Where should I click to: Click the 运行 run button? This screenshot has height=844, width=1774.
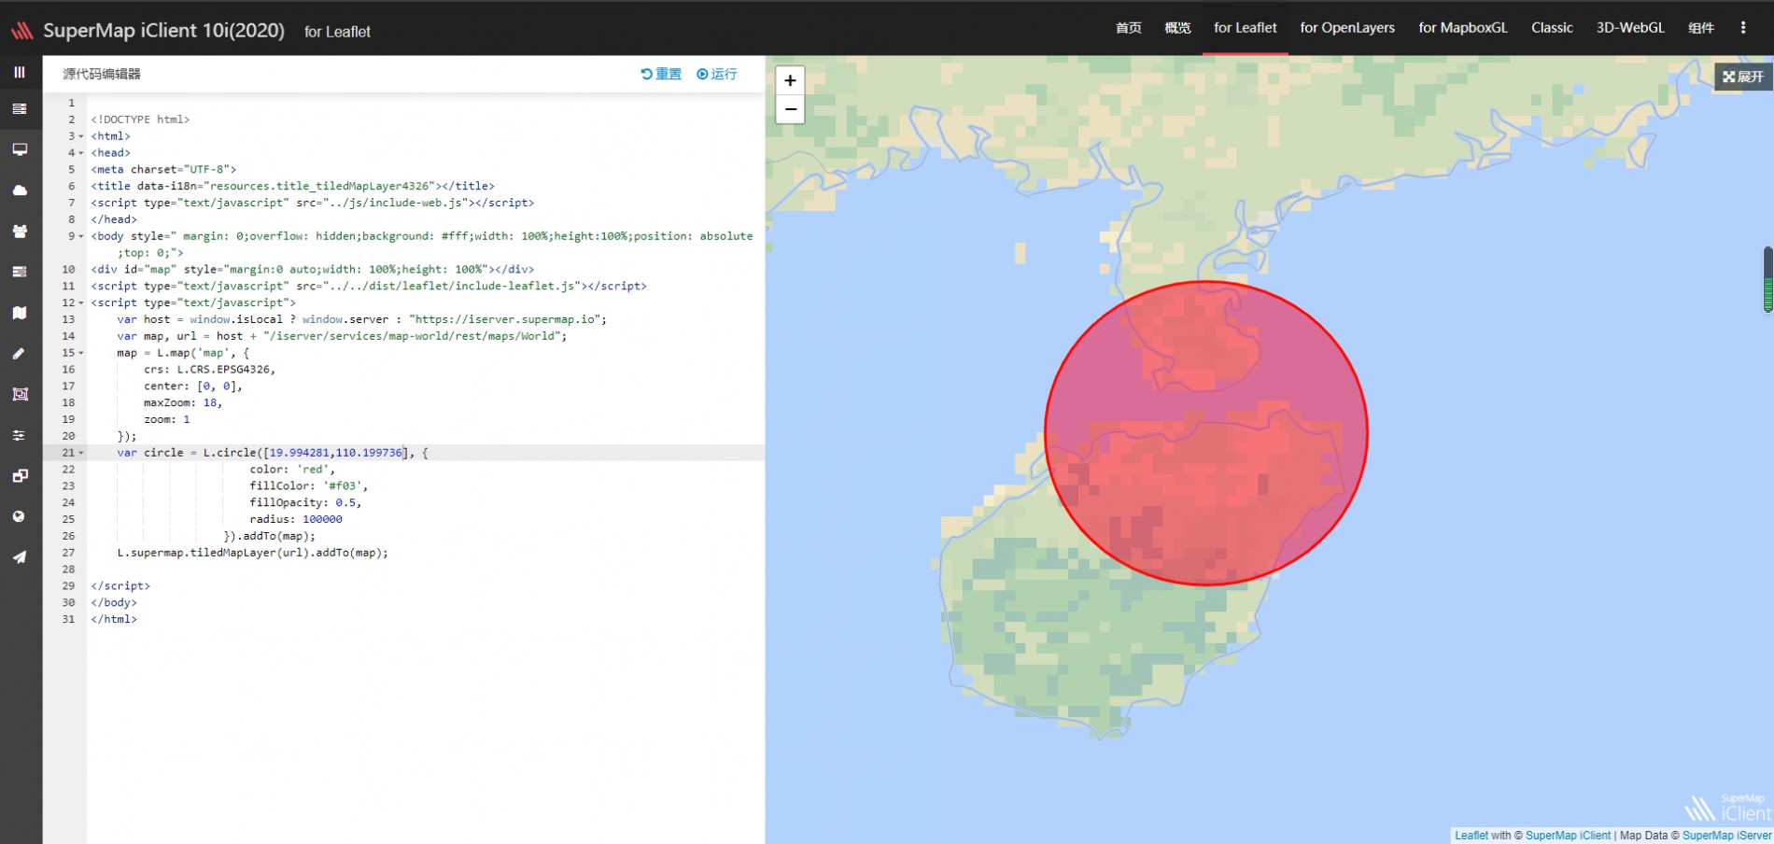[x=717, y=74]
